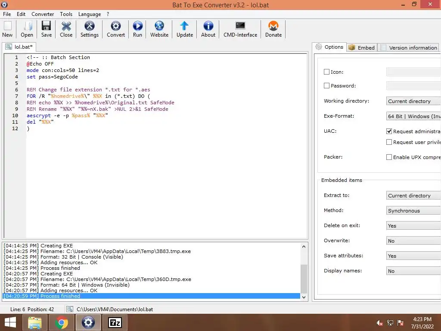Uncheck Request administrator privileges
441x331 pixels.
coord(389,131)
